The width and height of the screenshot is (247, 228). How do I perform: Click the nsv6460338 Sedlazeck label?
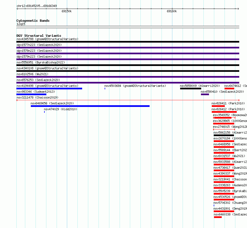click(230, 214)
